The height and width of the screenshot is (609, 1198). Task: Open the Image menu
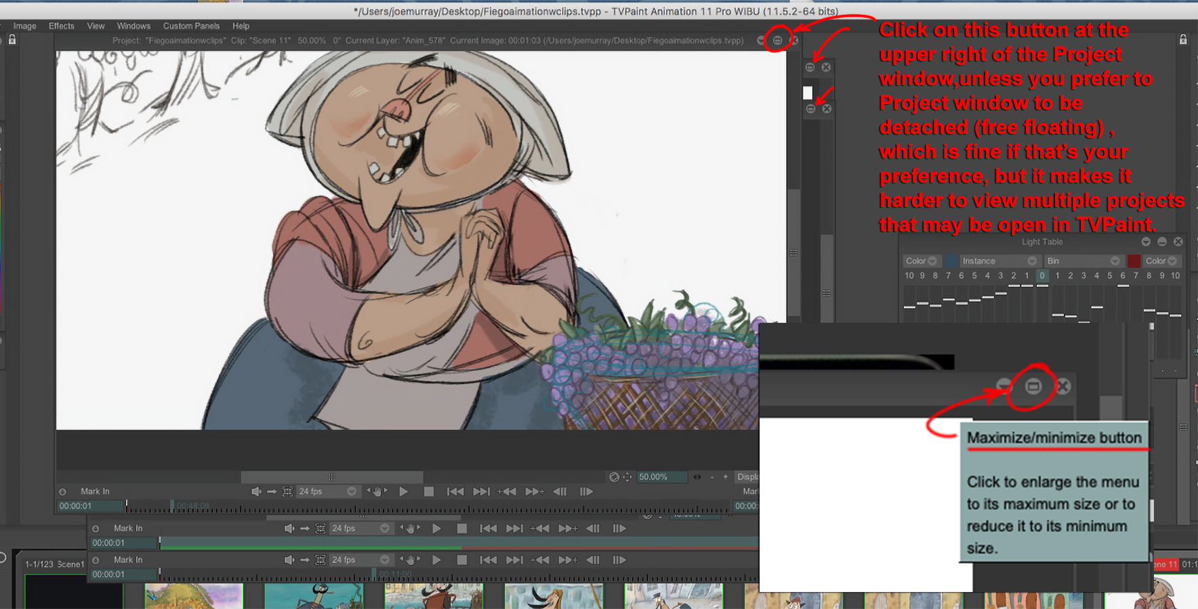[24, 26]
